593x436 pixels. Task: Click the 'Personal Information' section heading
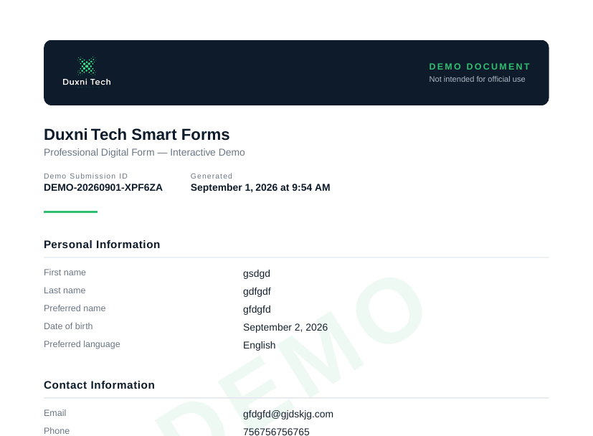(102, 245)
